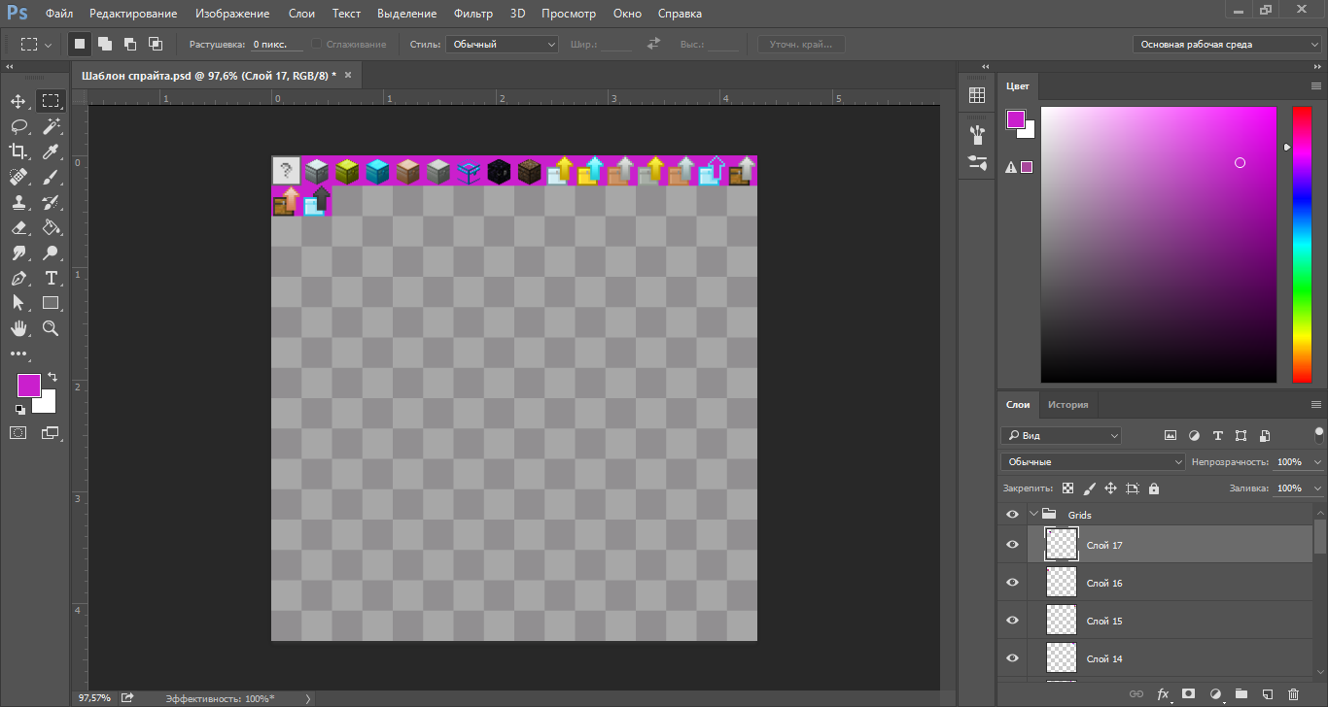Select the Magic Wand tool
Viewport: 1328px width, 707px height.
(x=51, y=126)
